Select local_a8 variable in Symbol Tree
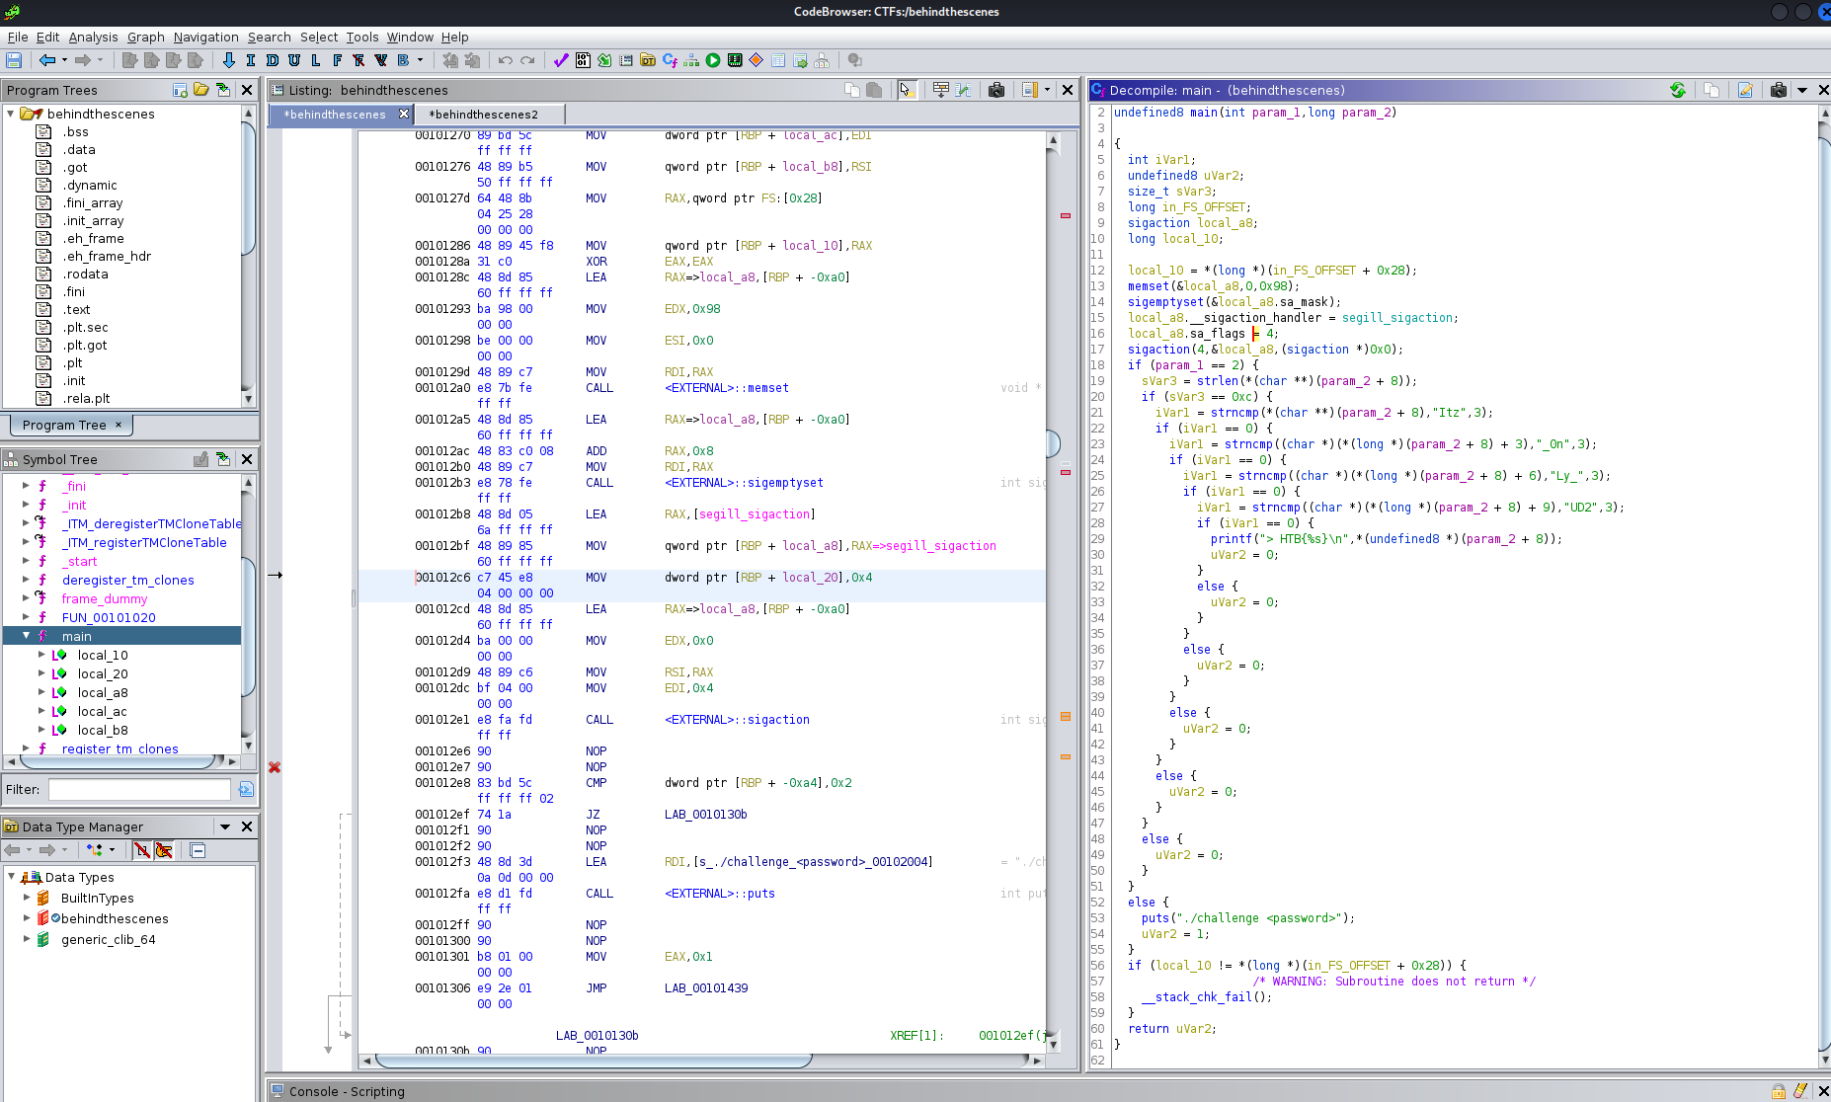The height and width of the screenshot is (1102, 1831). (x=103, y=692)
